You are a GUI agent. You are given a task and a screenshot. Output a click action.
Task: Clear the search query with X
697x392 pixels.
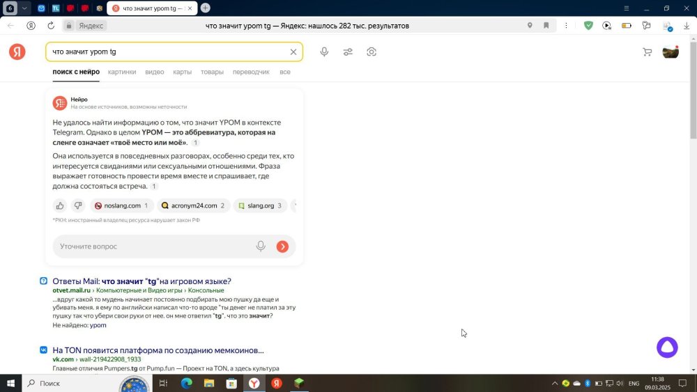293,52
